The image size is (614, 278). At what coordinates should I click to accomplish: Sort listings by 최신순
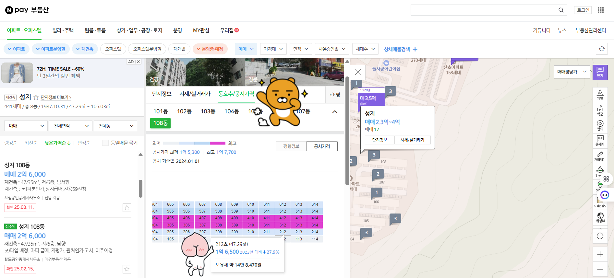(31, 143)
